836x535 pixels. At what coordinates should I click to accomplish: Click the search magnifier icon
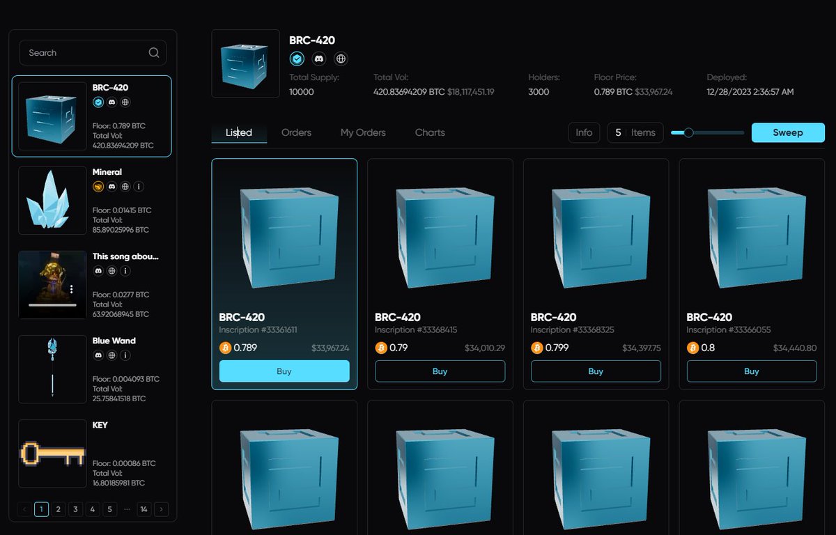[x=154, y=53]
